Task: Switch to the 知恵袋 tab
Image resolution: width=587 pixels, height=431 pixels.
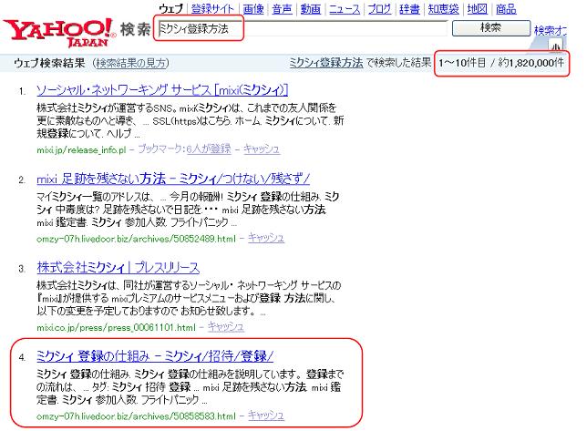Action: tap(444, 8)
